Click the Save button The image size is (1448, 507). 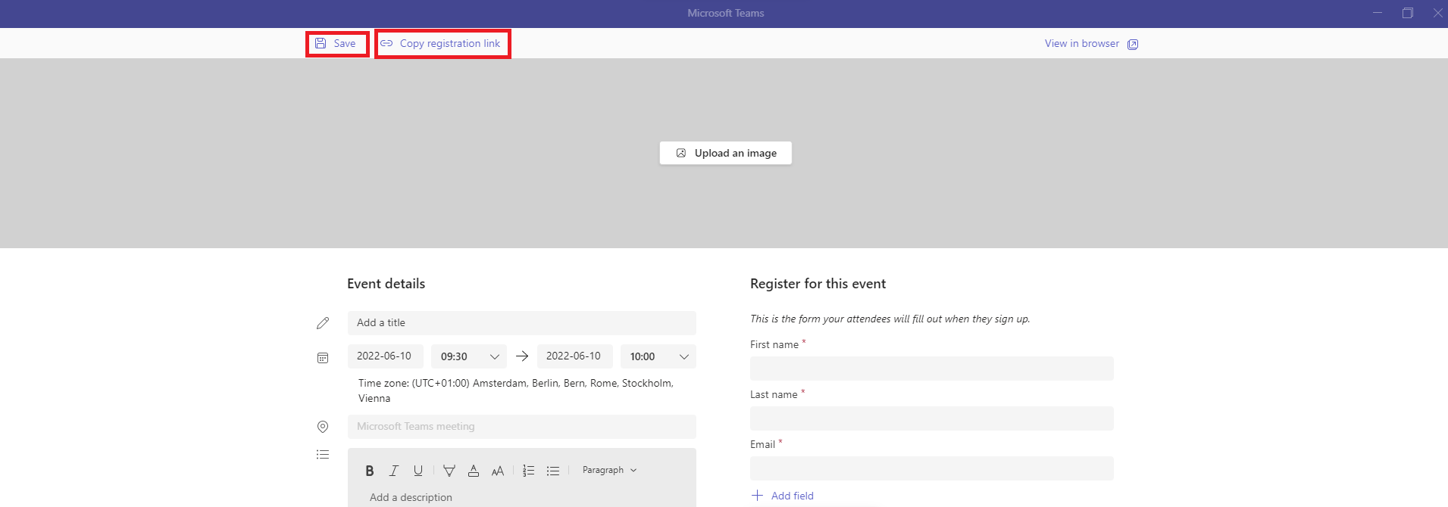click(x=336, y=44)
